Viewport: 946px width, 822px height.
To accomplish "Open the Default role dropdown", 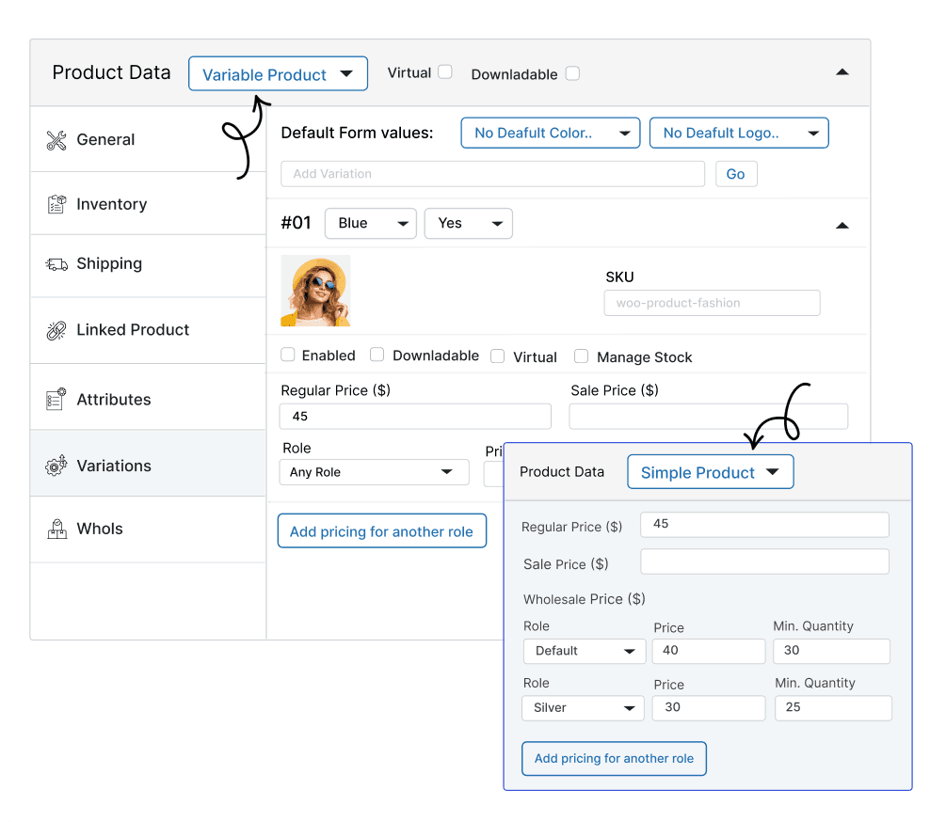I will (585, 651).
